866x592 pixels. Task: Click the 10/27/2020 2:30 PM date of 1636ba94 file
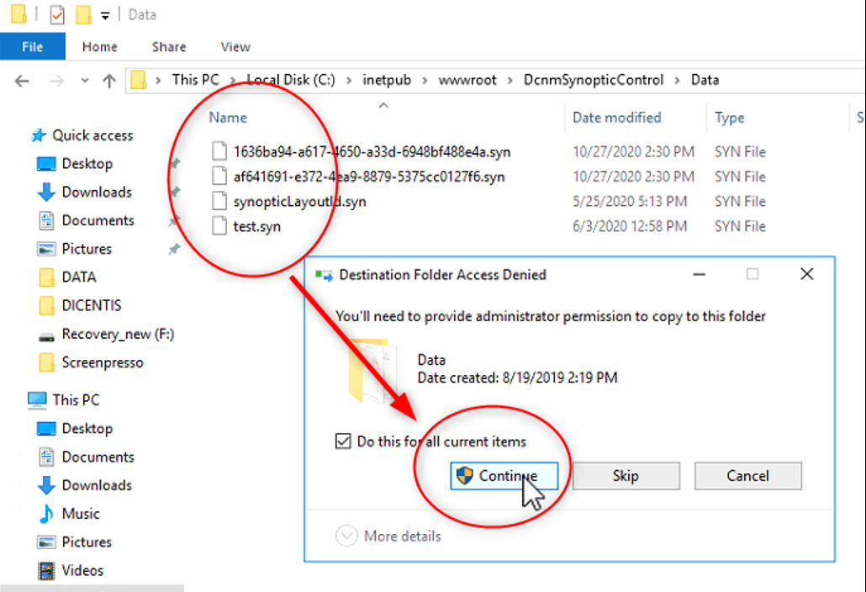(633, 152)
